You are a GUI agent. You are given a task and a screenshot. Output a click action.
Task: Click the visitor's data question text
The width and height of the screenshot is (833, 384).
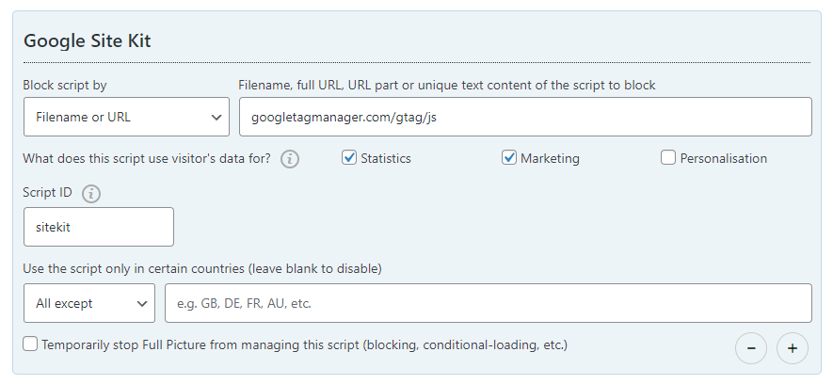coord(147,159)
